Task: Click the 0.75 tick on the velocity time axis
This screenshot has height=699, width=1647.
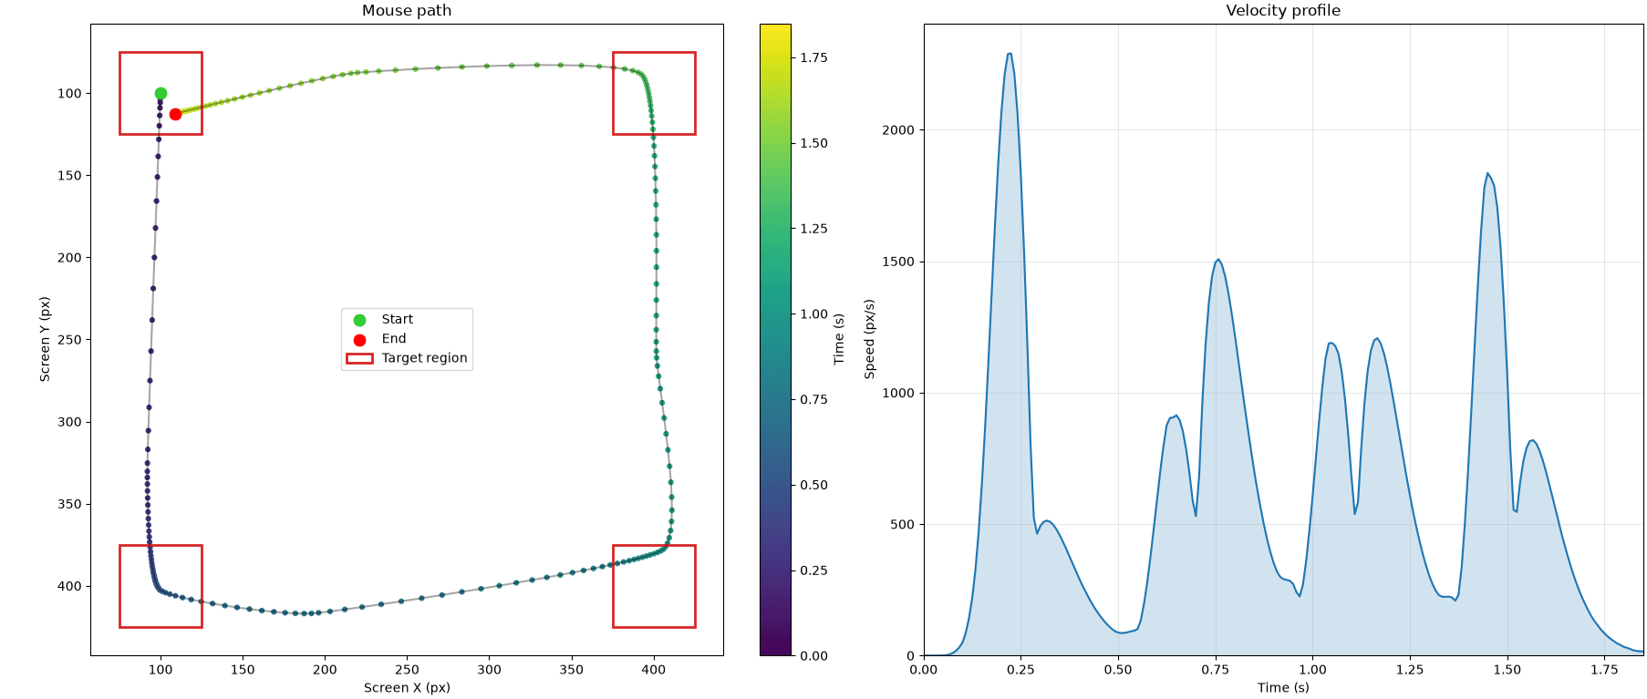Action: pyautogui.click(x=1216, y=670)
